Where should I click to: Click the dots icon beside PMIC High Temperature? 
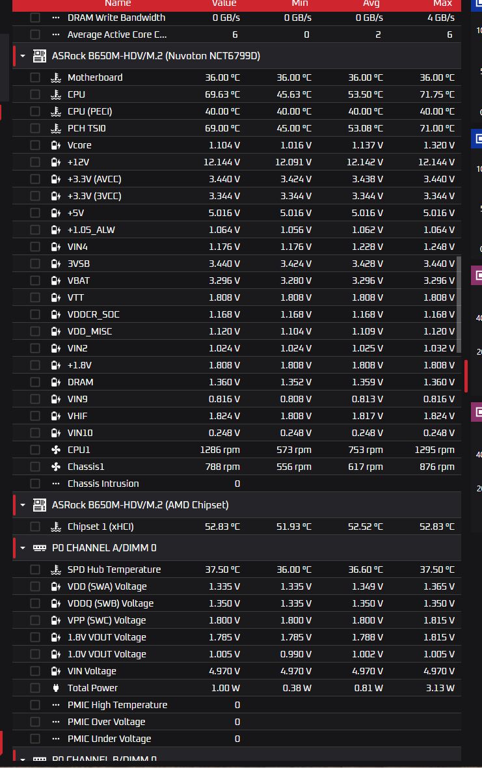56,705
